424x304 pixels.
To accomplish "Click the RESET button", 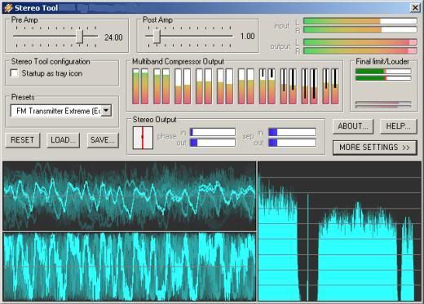I will [23, 140].
